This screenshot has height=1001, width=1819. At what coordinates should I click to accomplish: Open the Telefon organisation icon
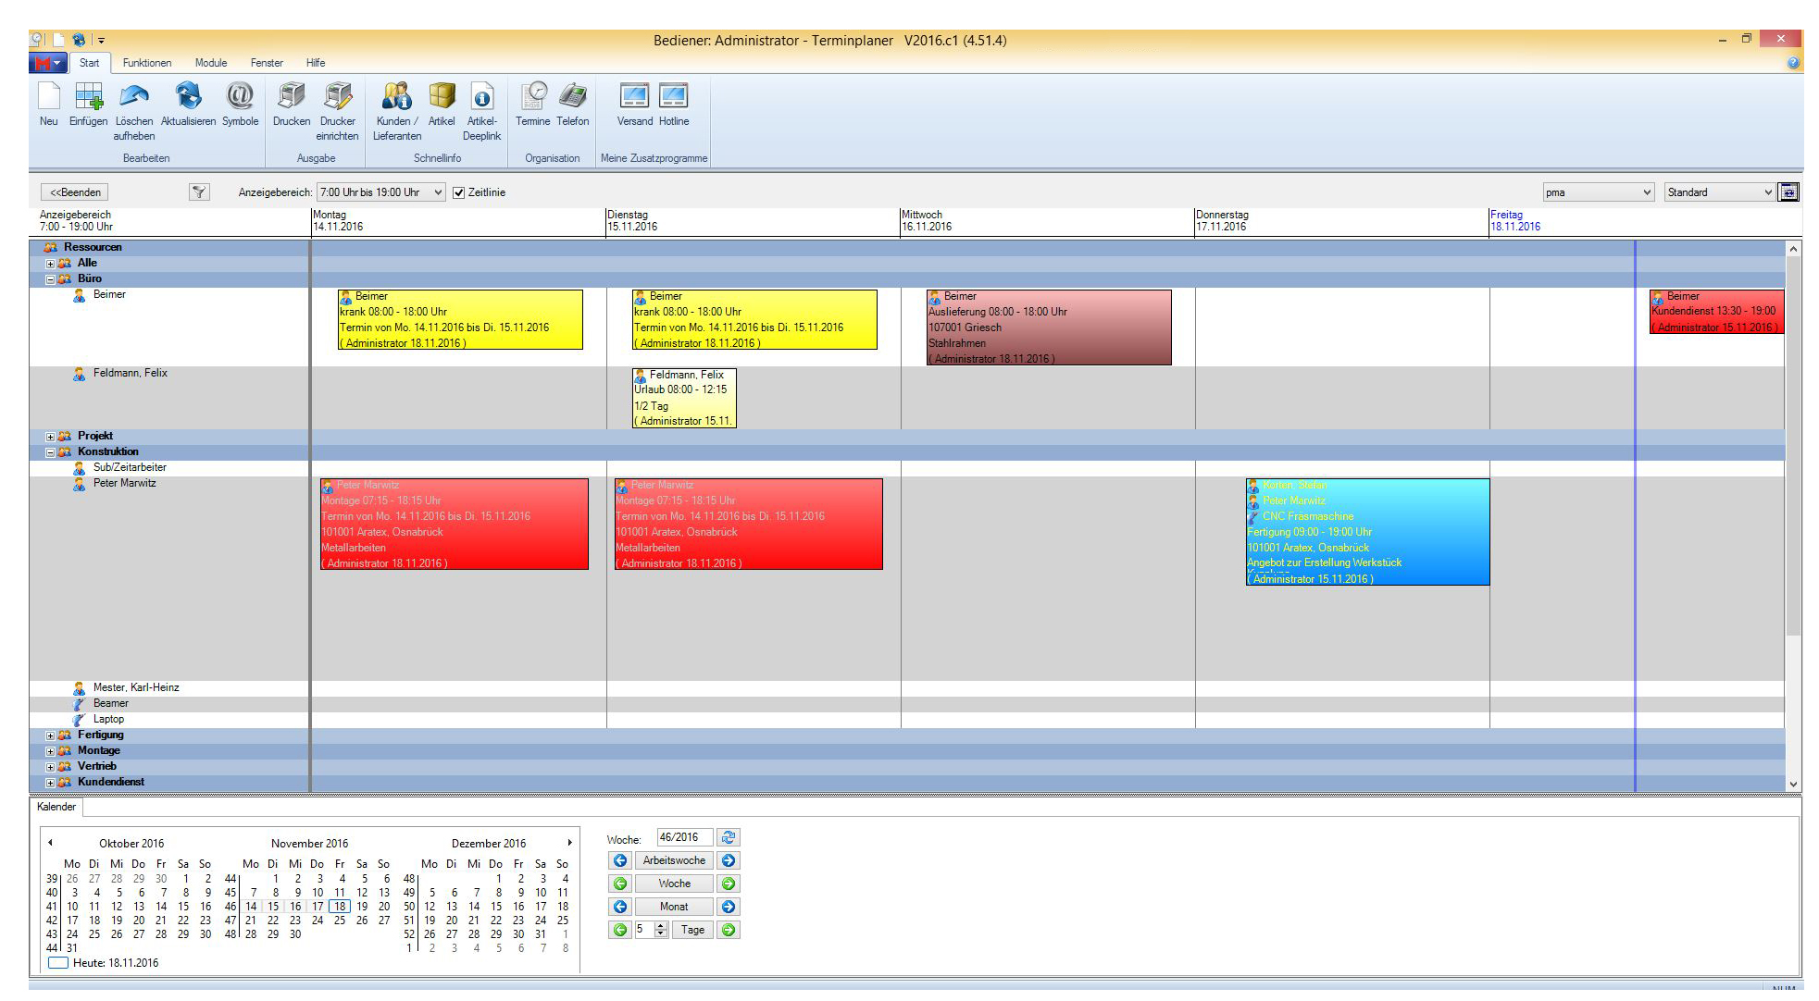[x=573, y=97]
